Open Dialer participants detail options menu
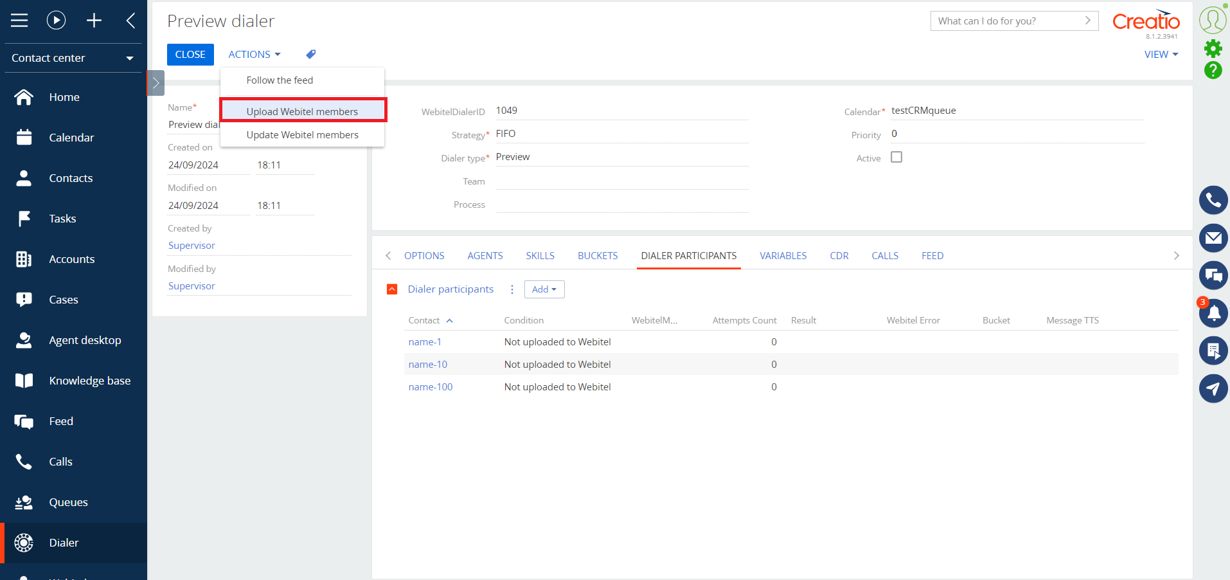Screen dimensions: 1230x580 (x=512, y=289)
